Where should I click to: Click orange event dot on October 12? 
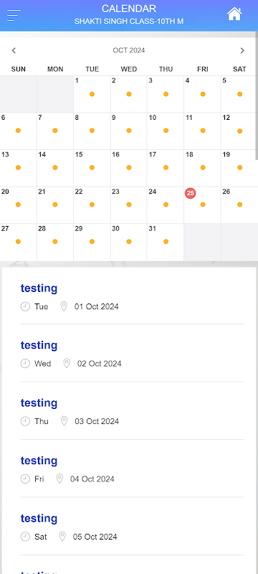pos(240,131)
